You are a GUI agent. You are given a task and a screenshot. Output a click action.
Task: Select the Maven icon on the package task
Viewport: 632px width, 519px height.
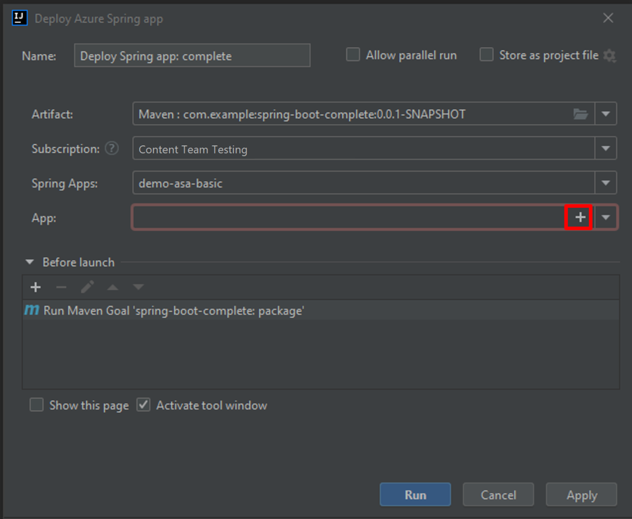click(31, 310)
